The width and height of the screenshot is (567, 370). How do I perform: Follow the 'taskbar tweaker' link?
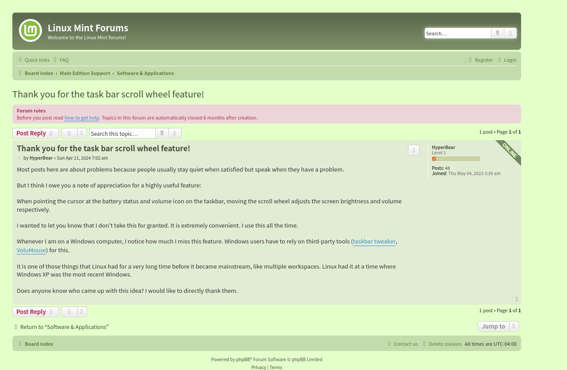[x=374, y=242]
